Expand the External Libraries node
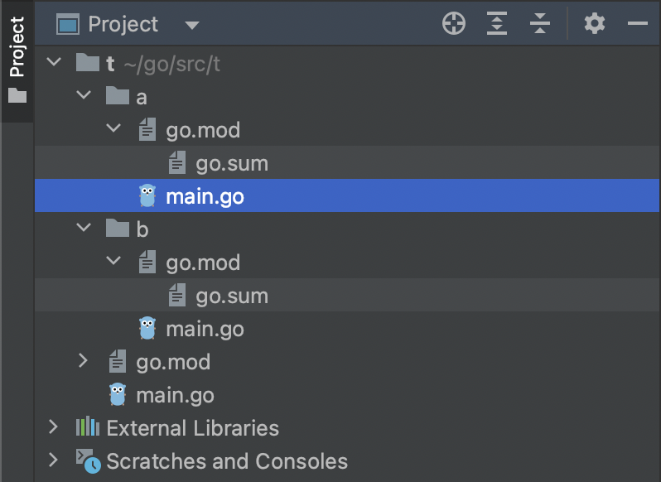661x482 pixels. click(x=55, y=428)
